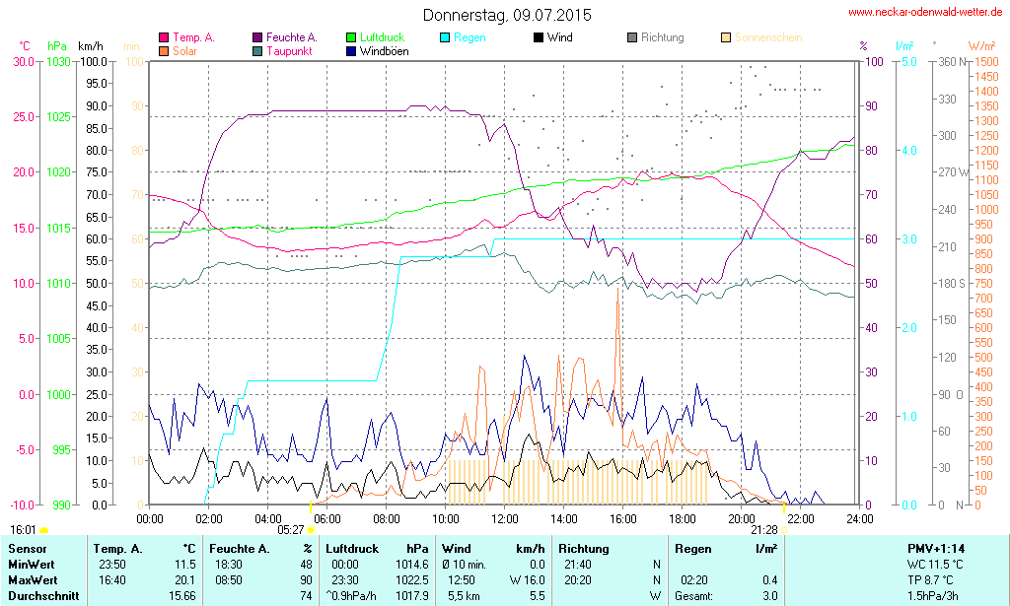Select the Sonnenschein legend swatch

pyautogui.click(x=726, y=37)
